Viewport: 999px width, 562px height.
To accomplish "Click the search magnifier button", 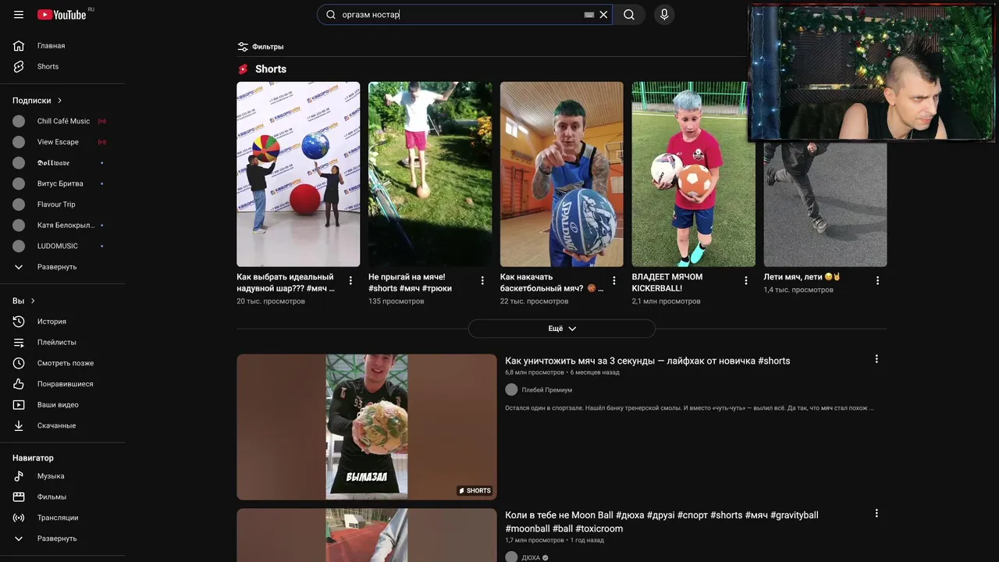I will coord(629,15).
